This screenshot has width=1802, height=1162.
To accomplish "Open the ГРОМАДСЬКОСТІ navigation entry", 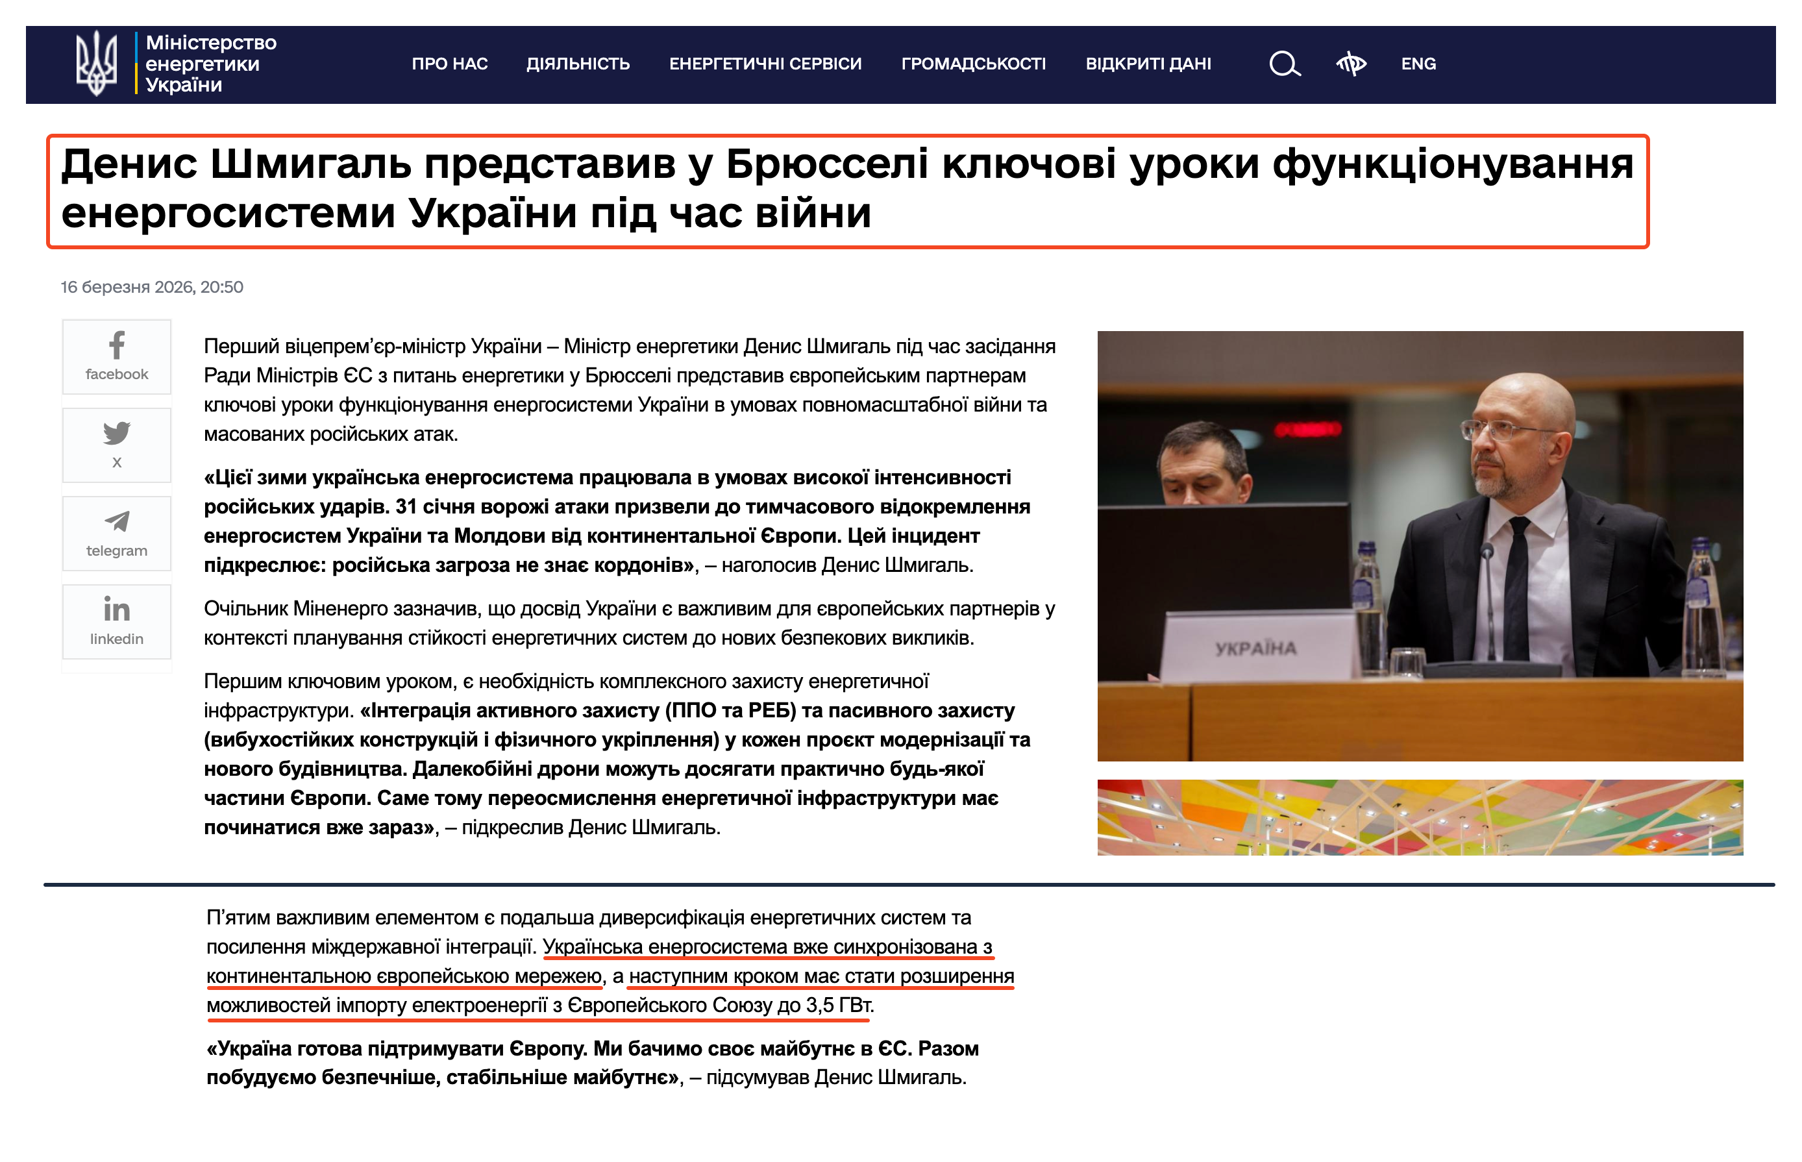I will click(x=973, y=64).
